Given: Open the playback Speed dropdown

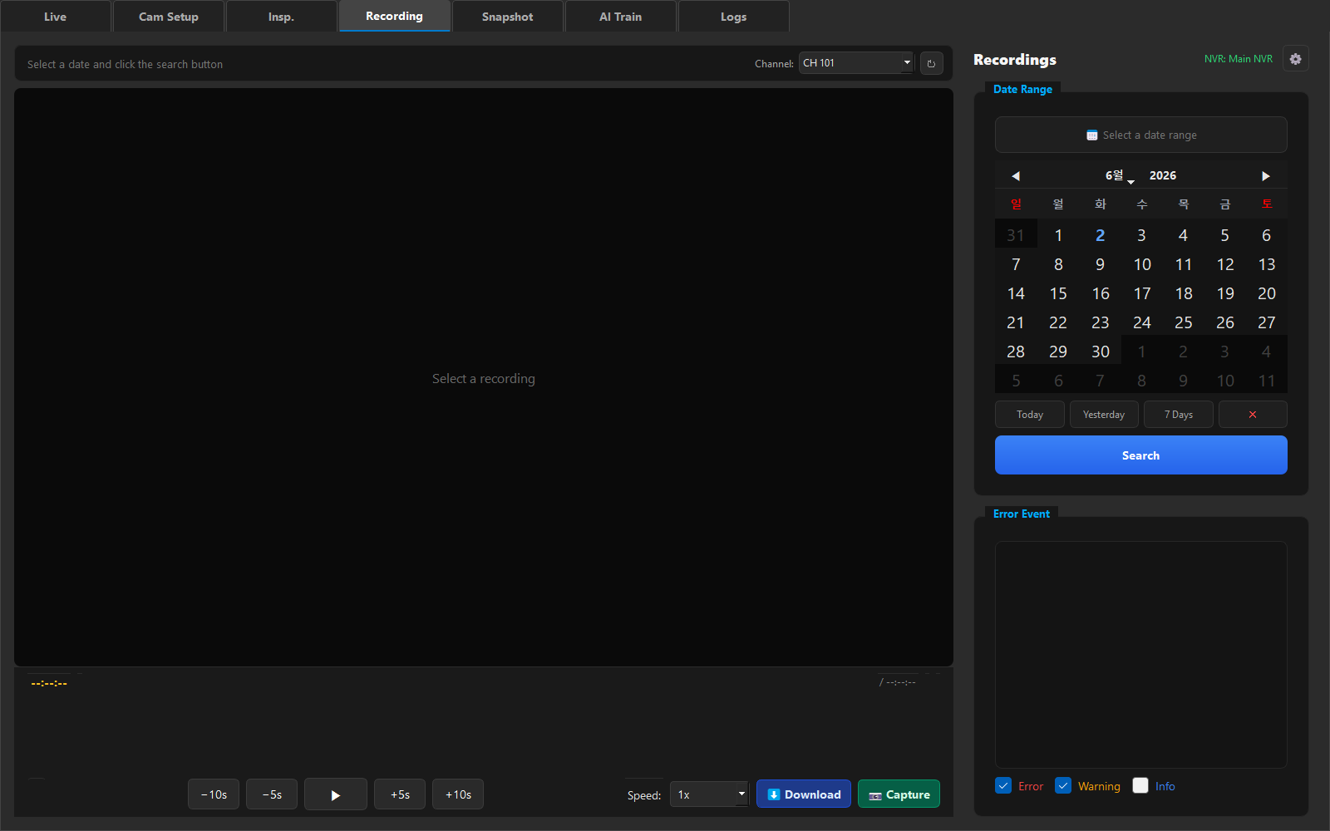Looking at the screenshot, I should tap(709, 794).
